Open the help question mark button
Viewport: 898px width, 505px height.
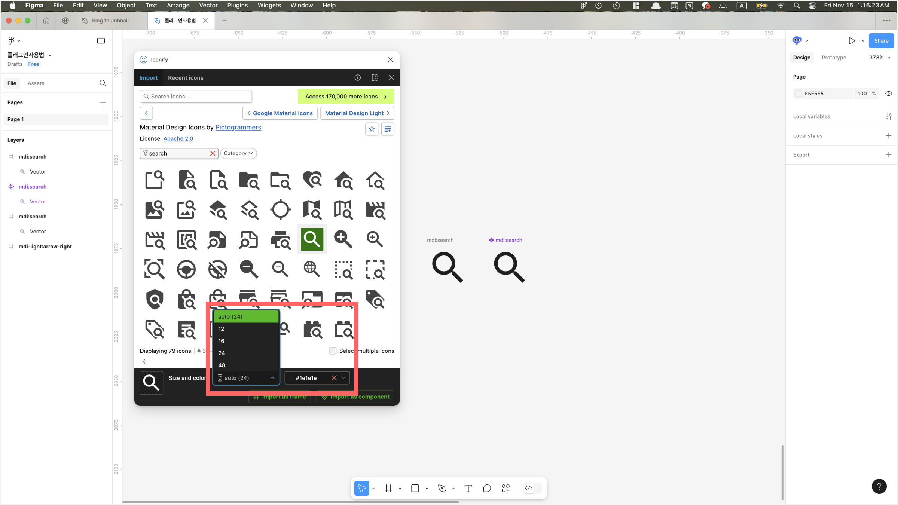click(879, 486)
